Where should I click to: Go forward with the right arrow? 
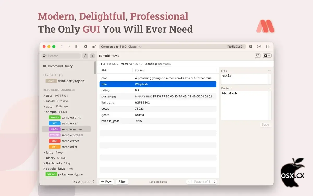pyautogui.click(x=69, y=47)
